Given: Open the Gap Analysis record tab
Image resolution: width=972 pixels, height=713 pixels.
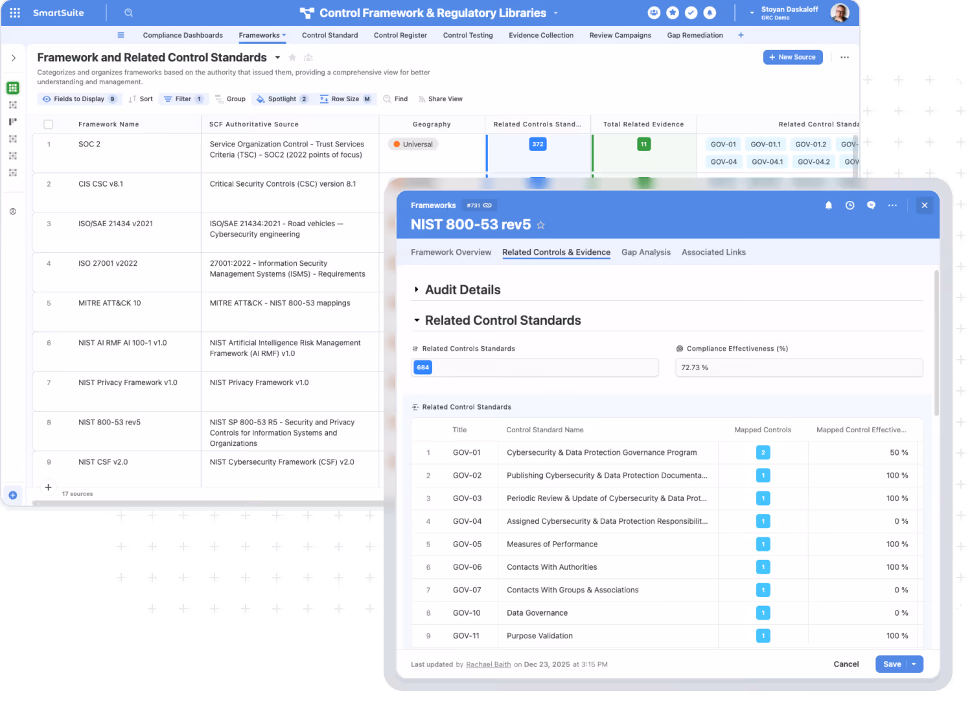Looking at the screenshot, I should coord(646,252).
